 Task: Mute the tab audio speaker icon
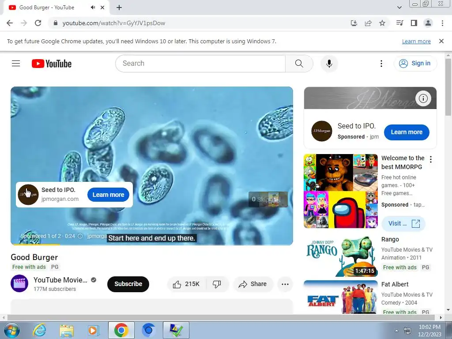(93, 8)
